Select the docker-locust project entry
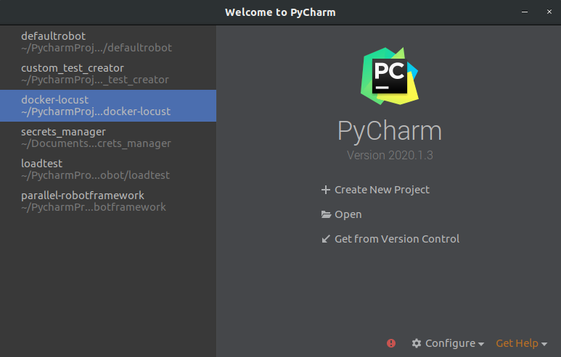561x357 pixels. point(108,106)
